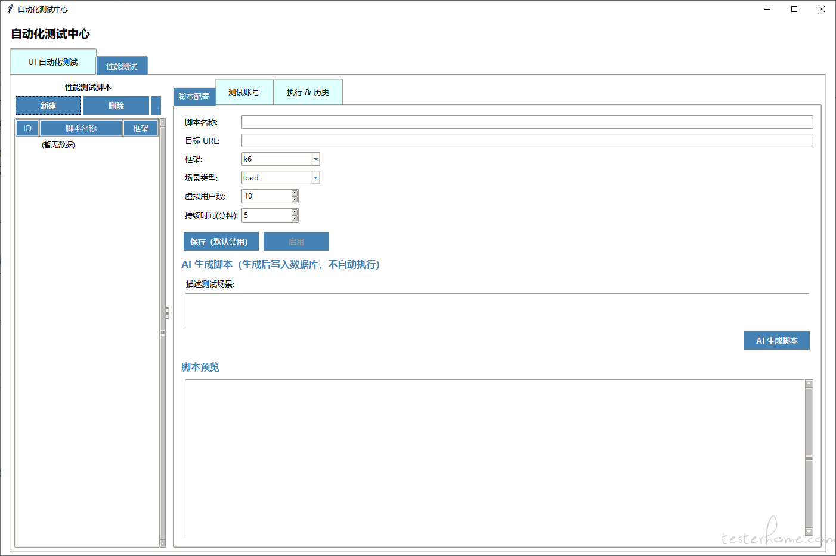This screenshot has width=836, height=556.
Task: Open the 场景类型 dropdown showing load
Action: point(316,178)
